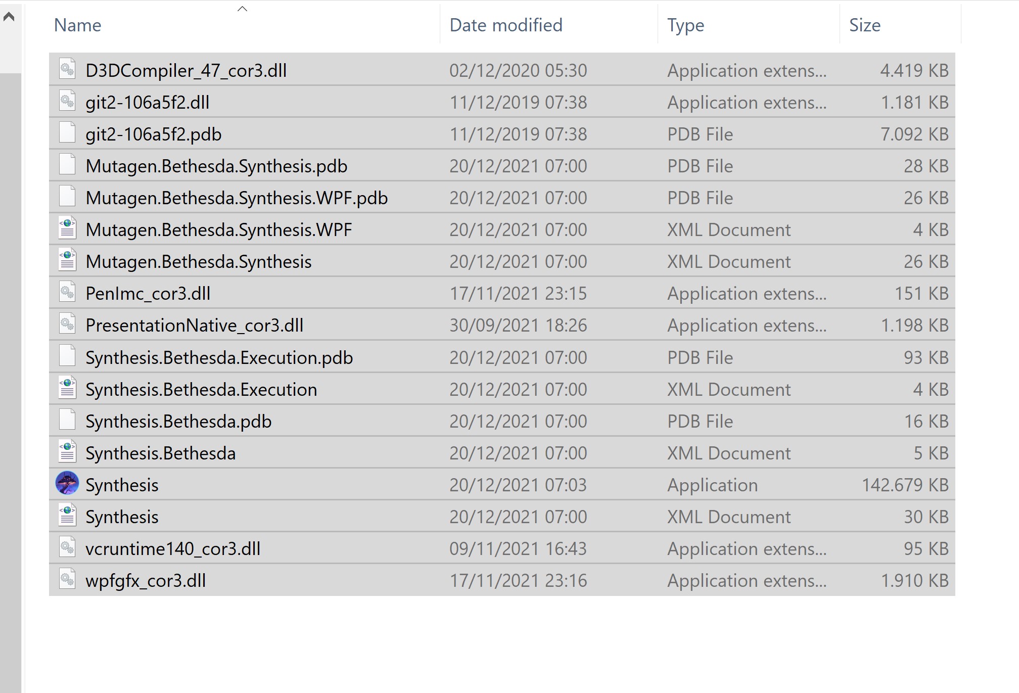Sort files by the Type column
The image size is (1019, 693).
(x=685, y=25)
